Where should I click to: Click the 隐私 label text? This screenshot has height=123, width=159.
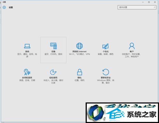(79, 78)
